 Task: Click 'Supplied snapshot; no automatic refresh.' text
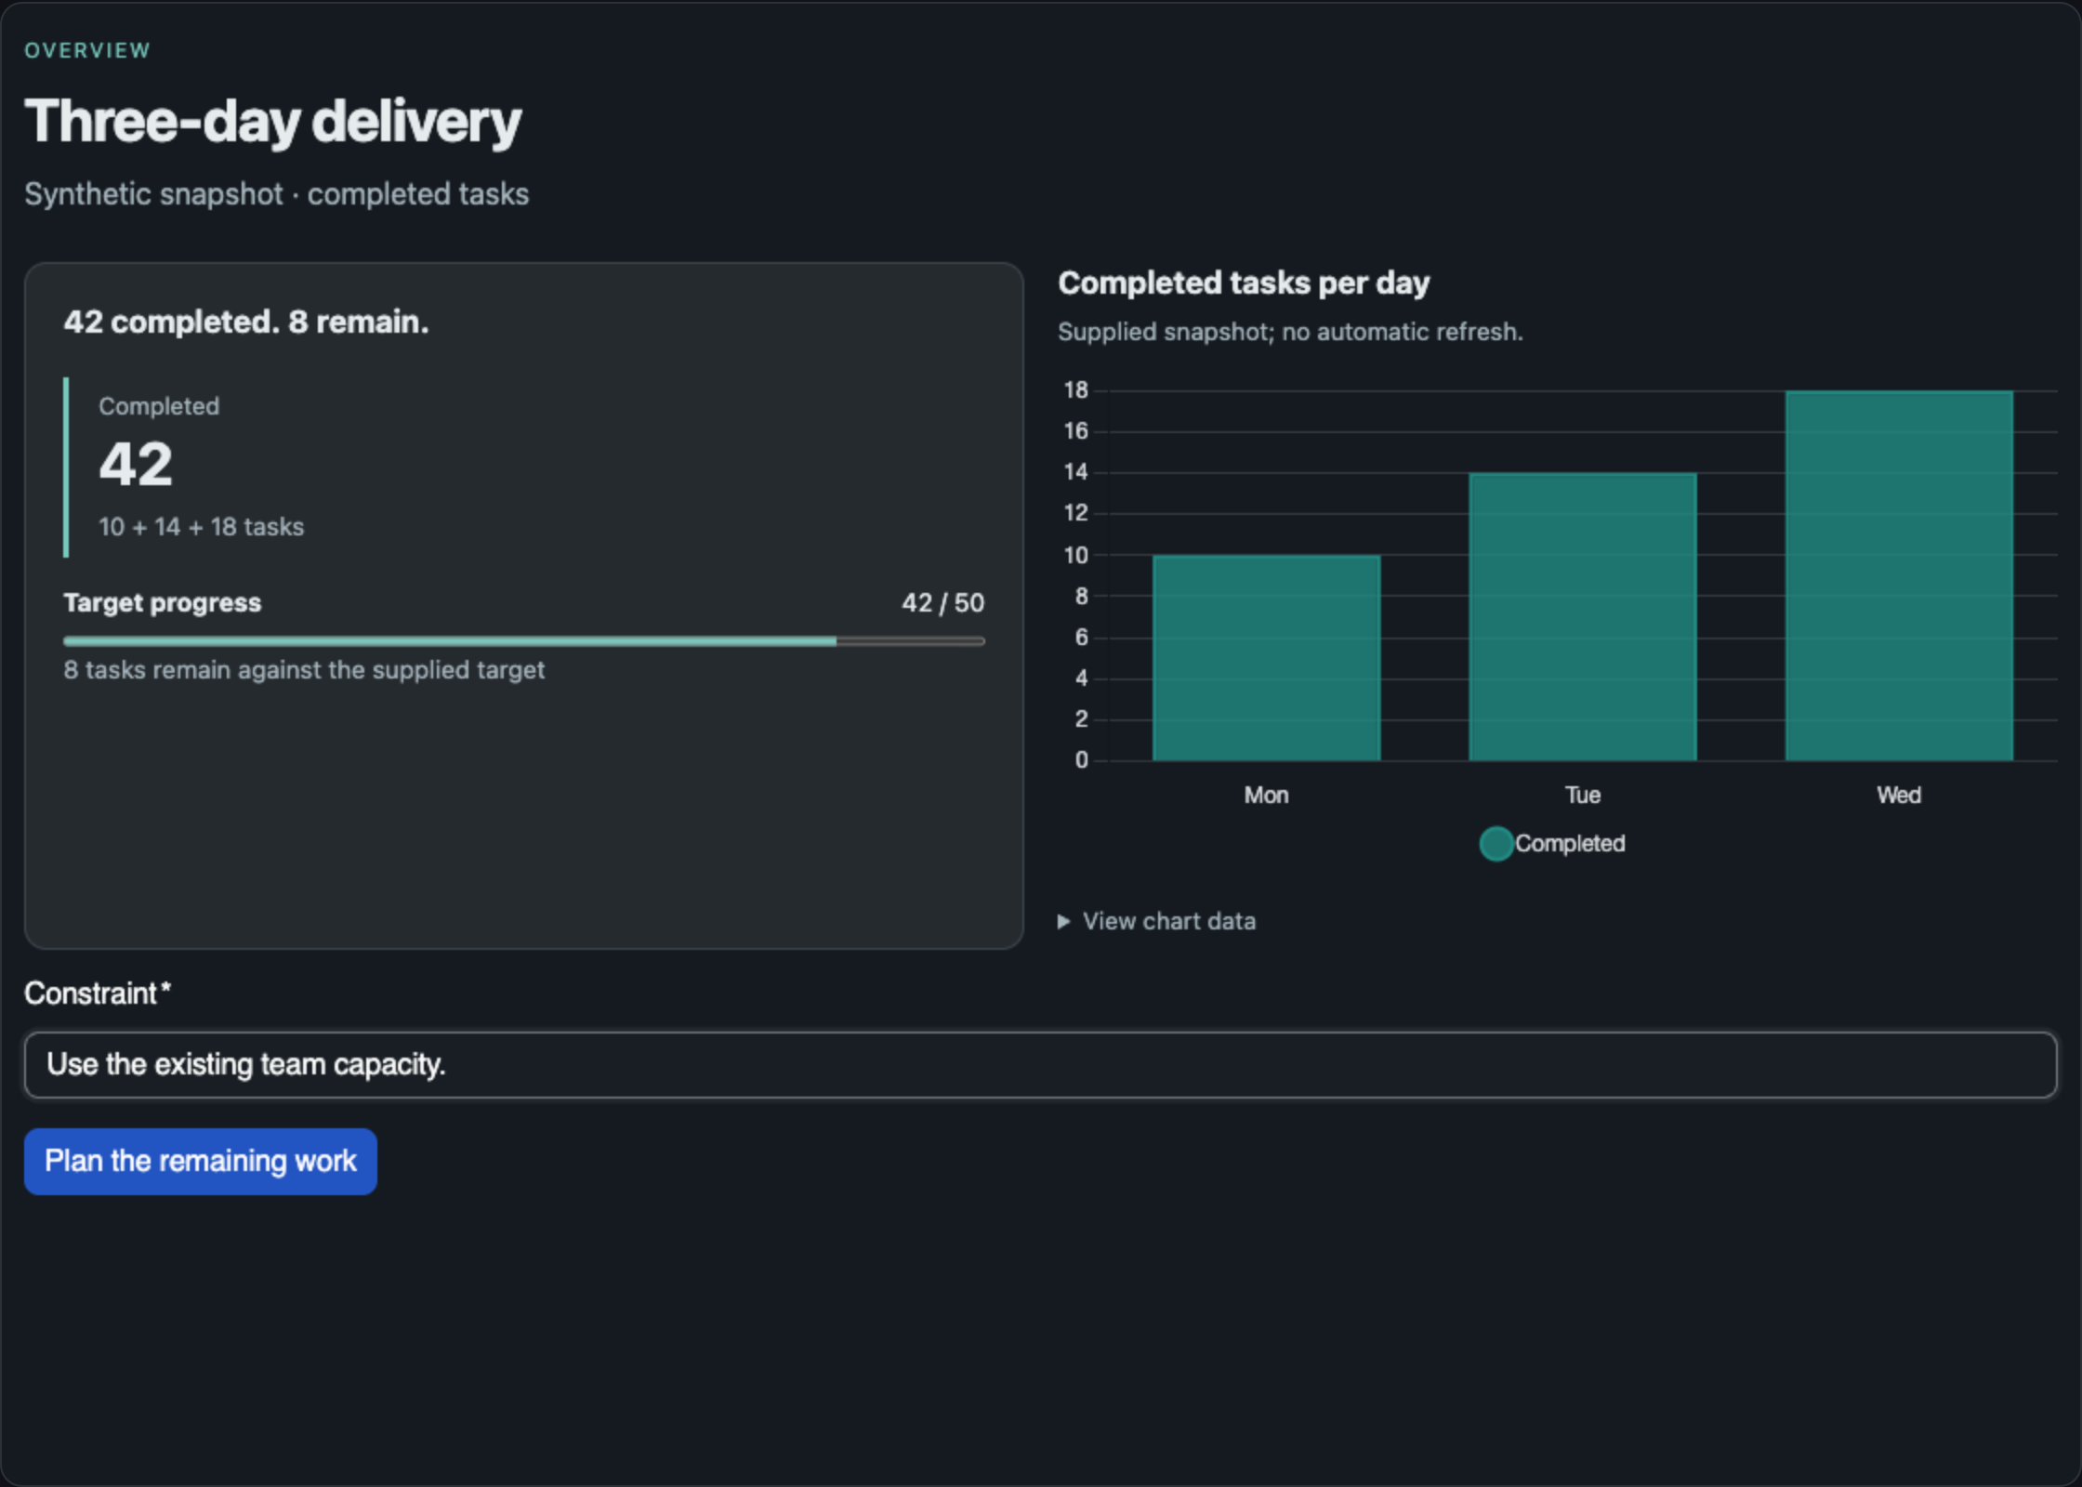click(1290, 332)
